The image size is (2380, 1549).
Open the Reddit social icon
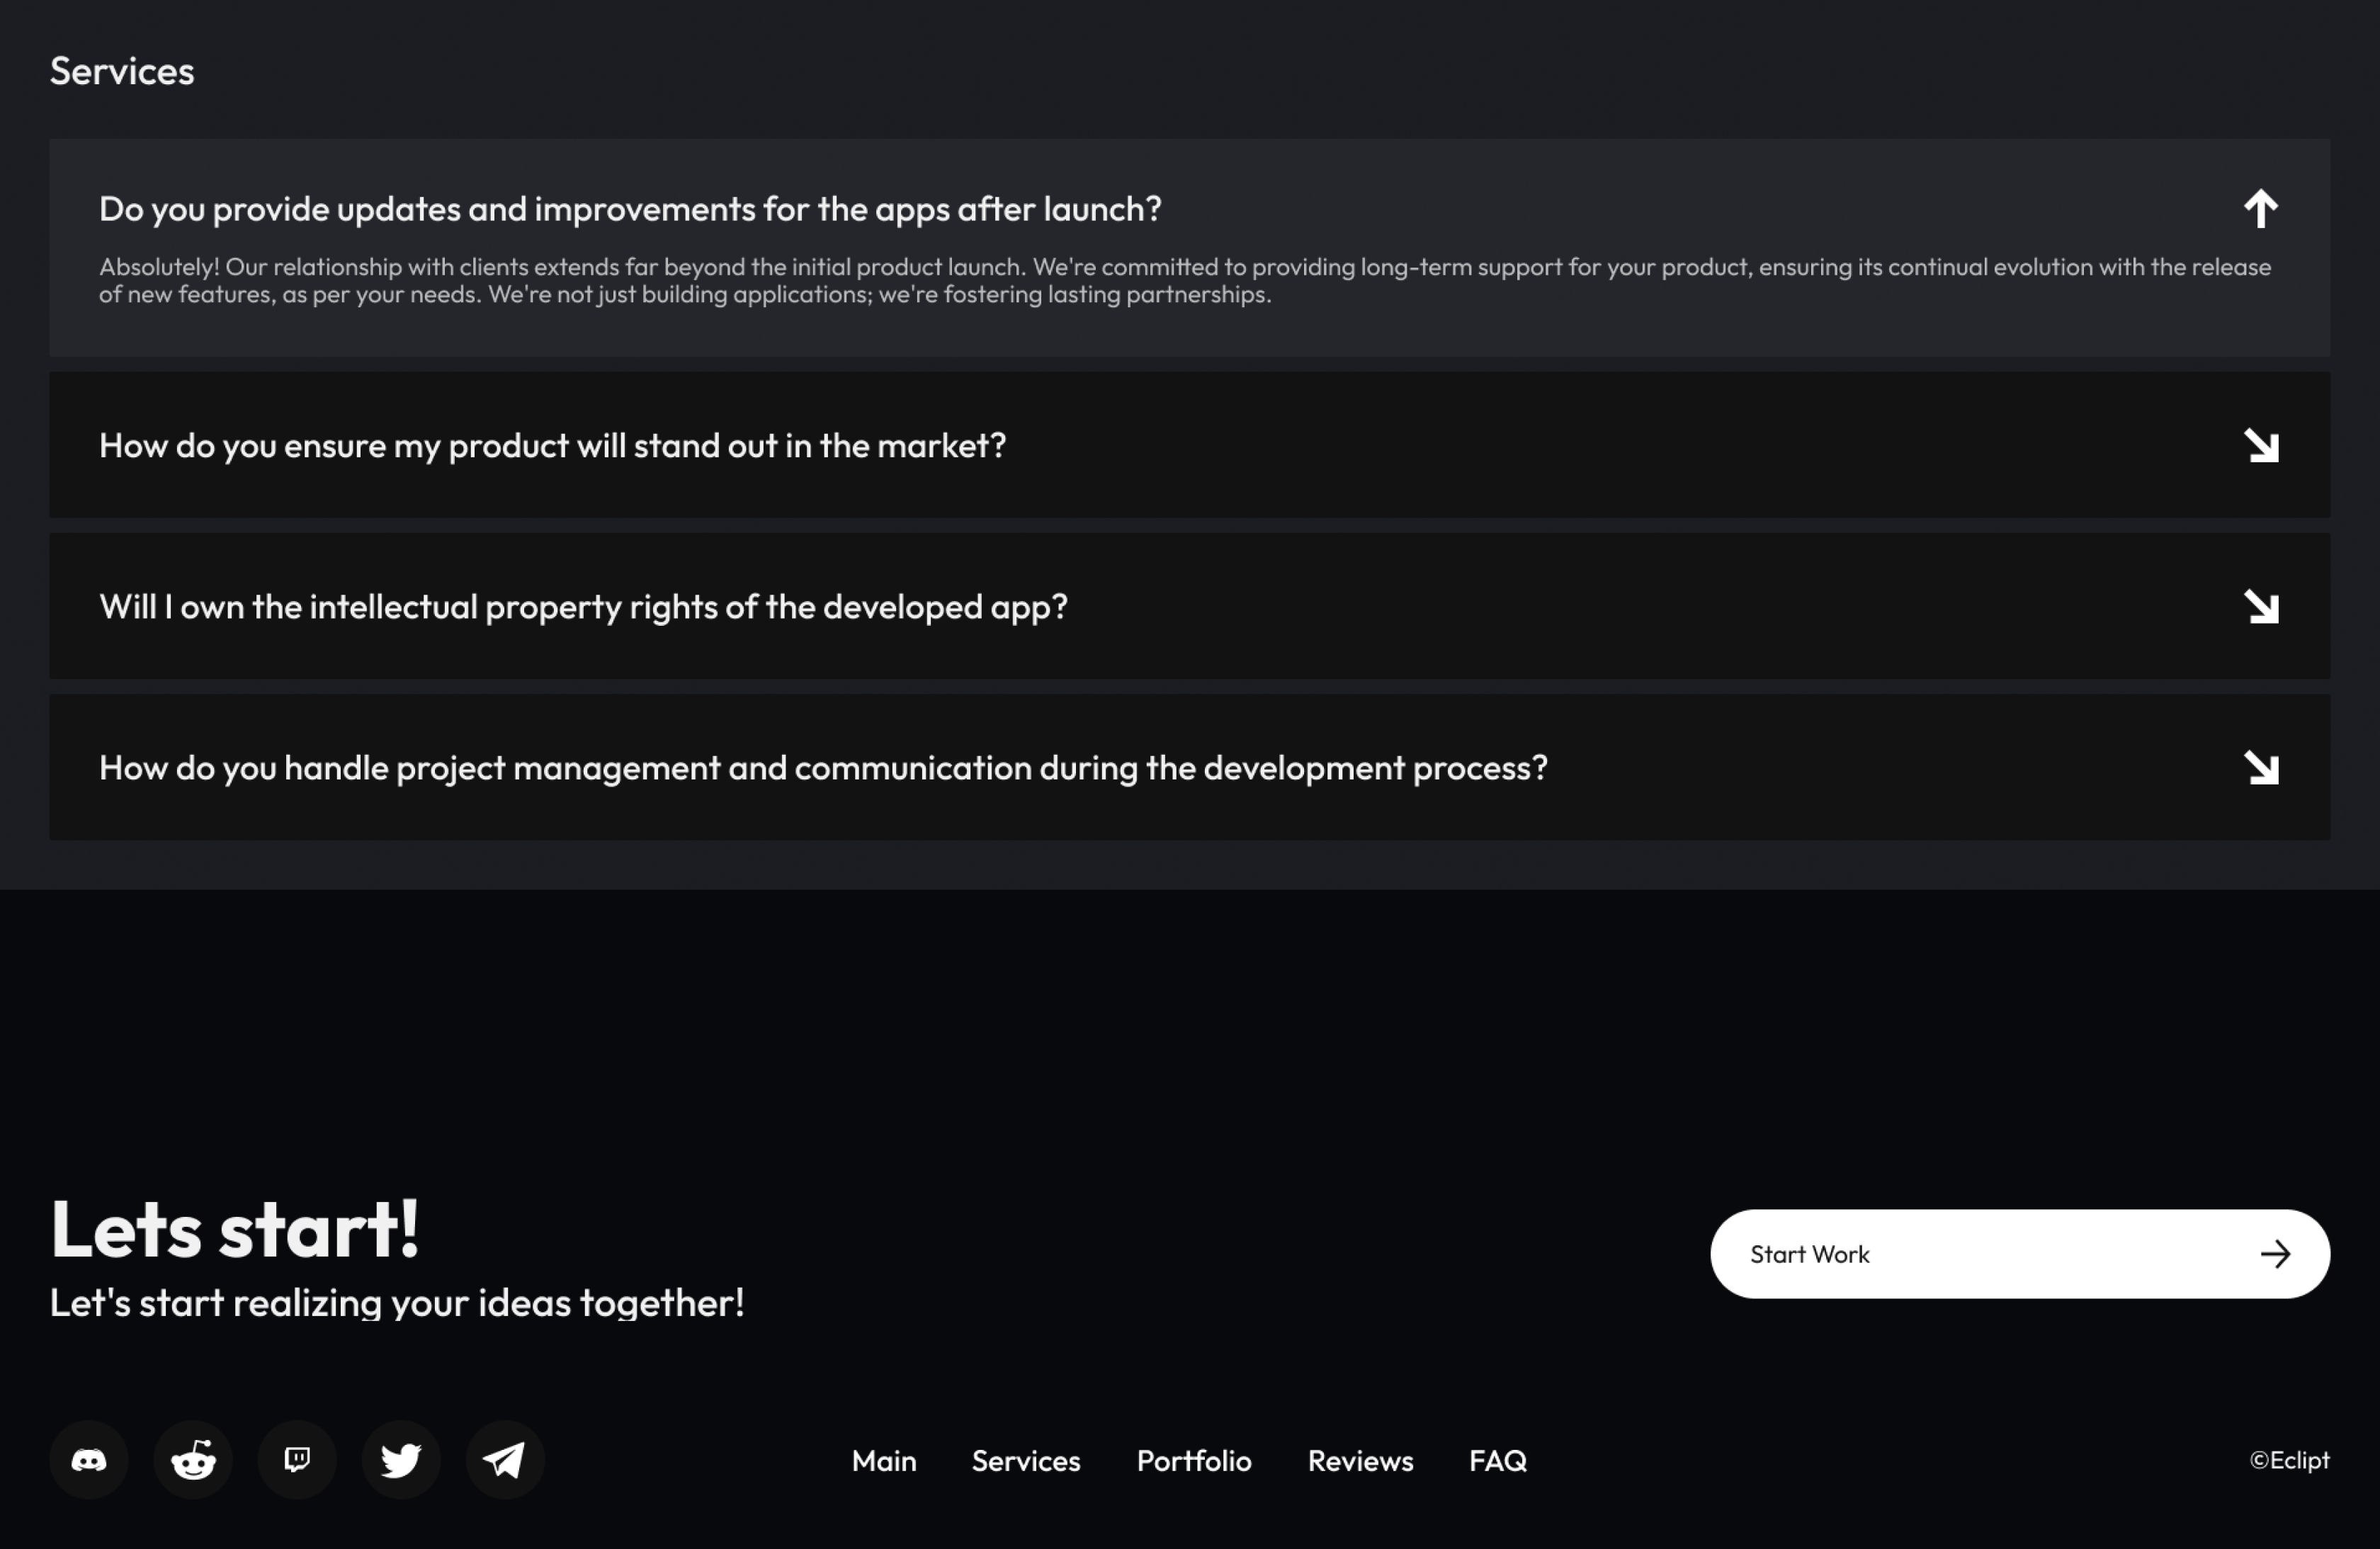pyautogui.click(x=193, y=1460)
